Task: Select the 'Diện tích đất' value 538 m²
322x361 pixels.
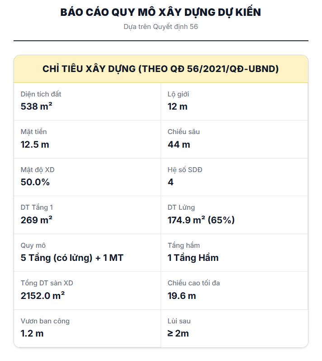Action: coord(36,106)
